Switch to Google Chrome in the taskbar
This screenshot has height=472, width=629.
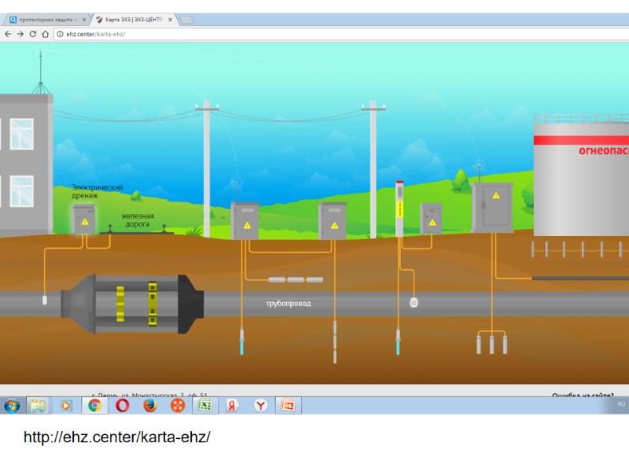tap(94, 406)
